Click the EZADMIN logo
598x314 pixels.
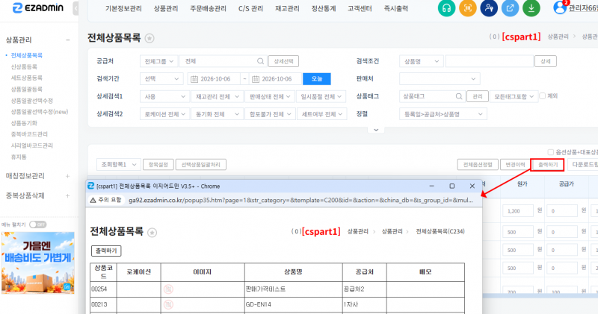[x=38, y=7]
